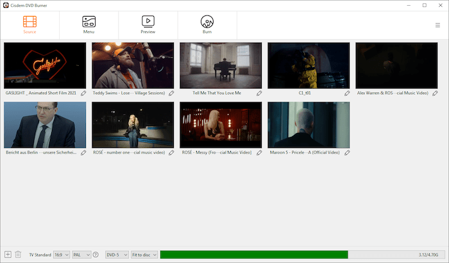
Task: Switch to the Menu tab
Action: (89, 24)
